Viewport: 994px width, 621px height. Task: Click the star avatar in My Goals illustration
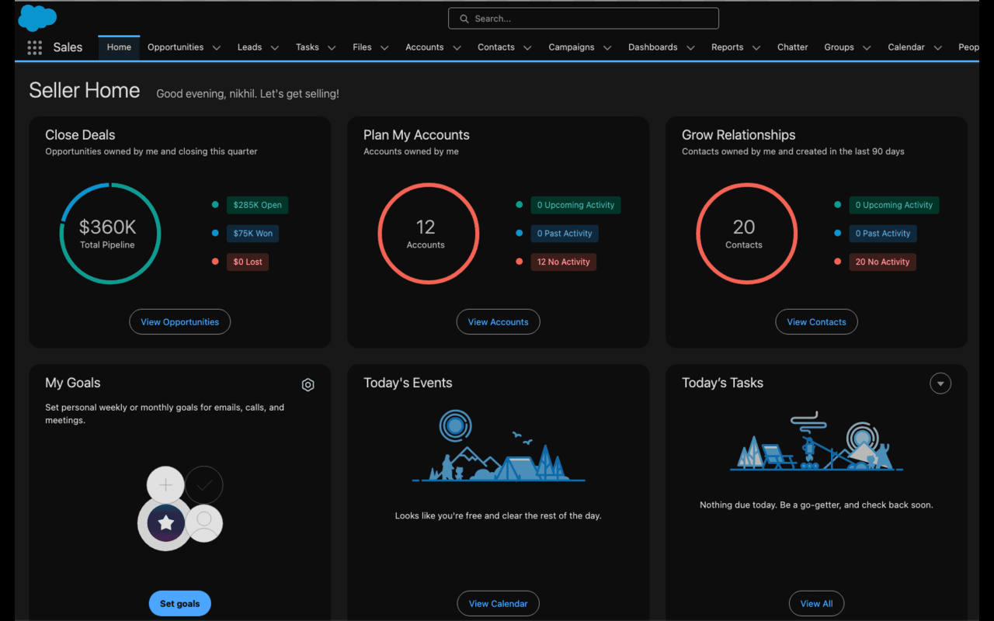(x=165, y=522)
